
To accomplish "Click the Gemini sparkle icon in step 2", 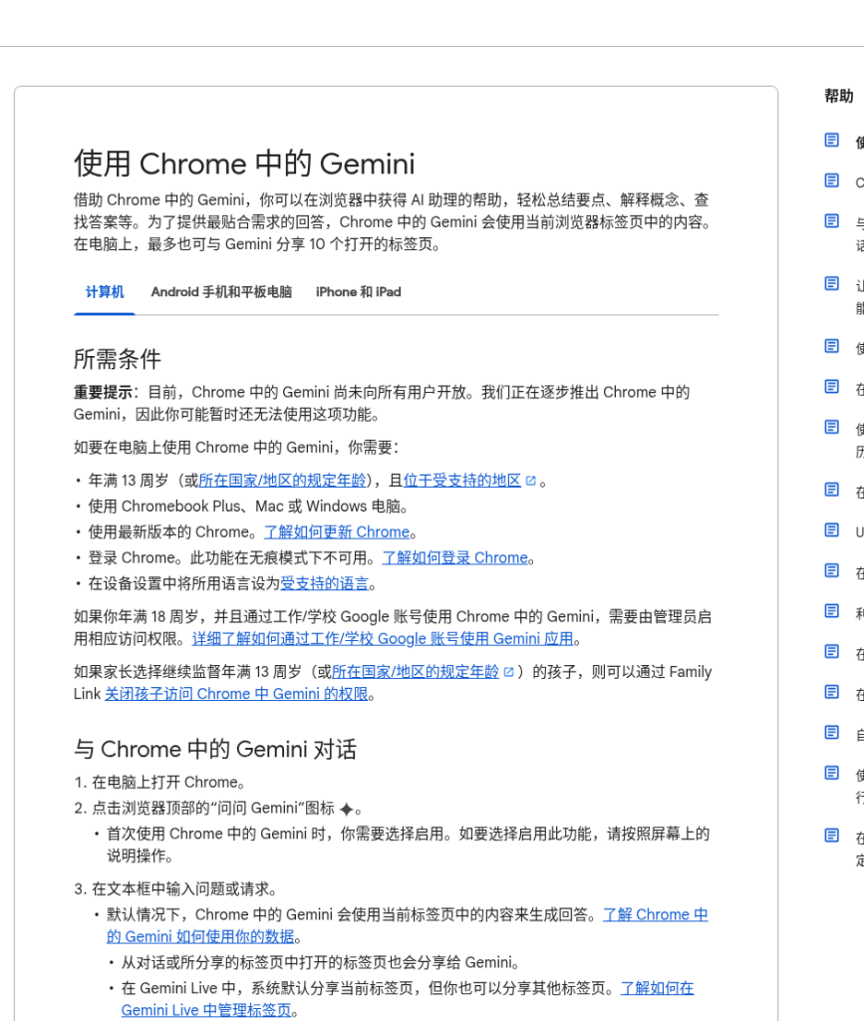I will 346,810.
